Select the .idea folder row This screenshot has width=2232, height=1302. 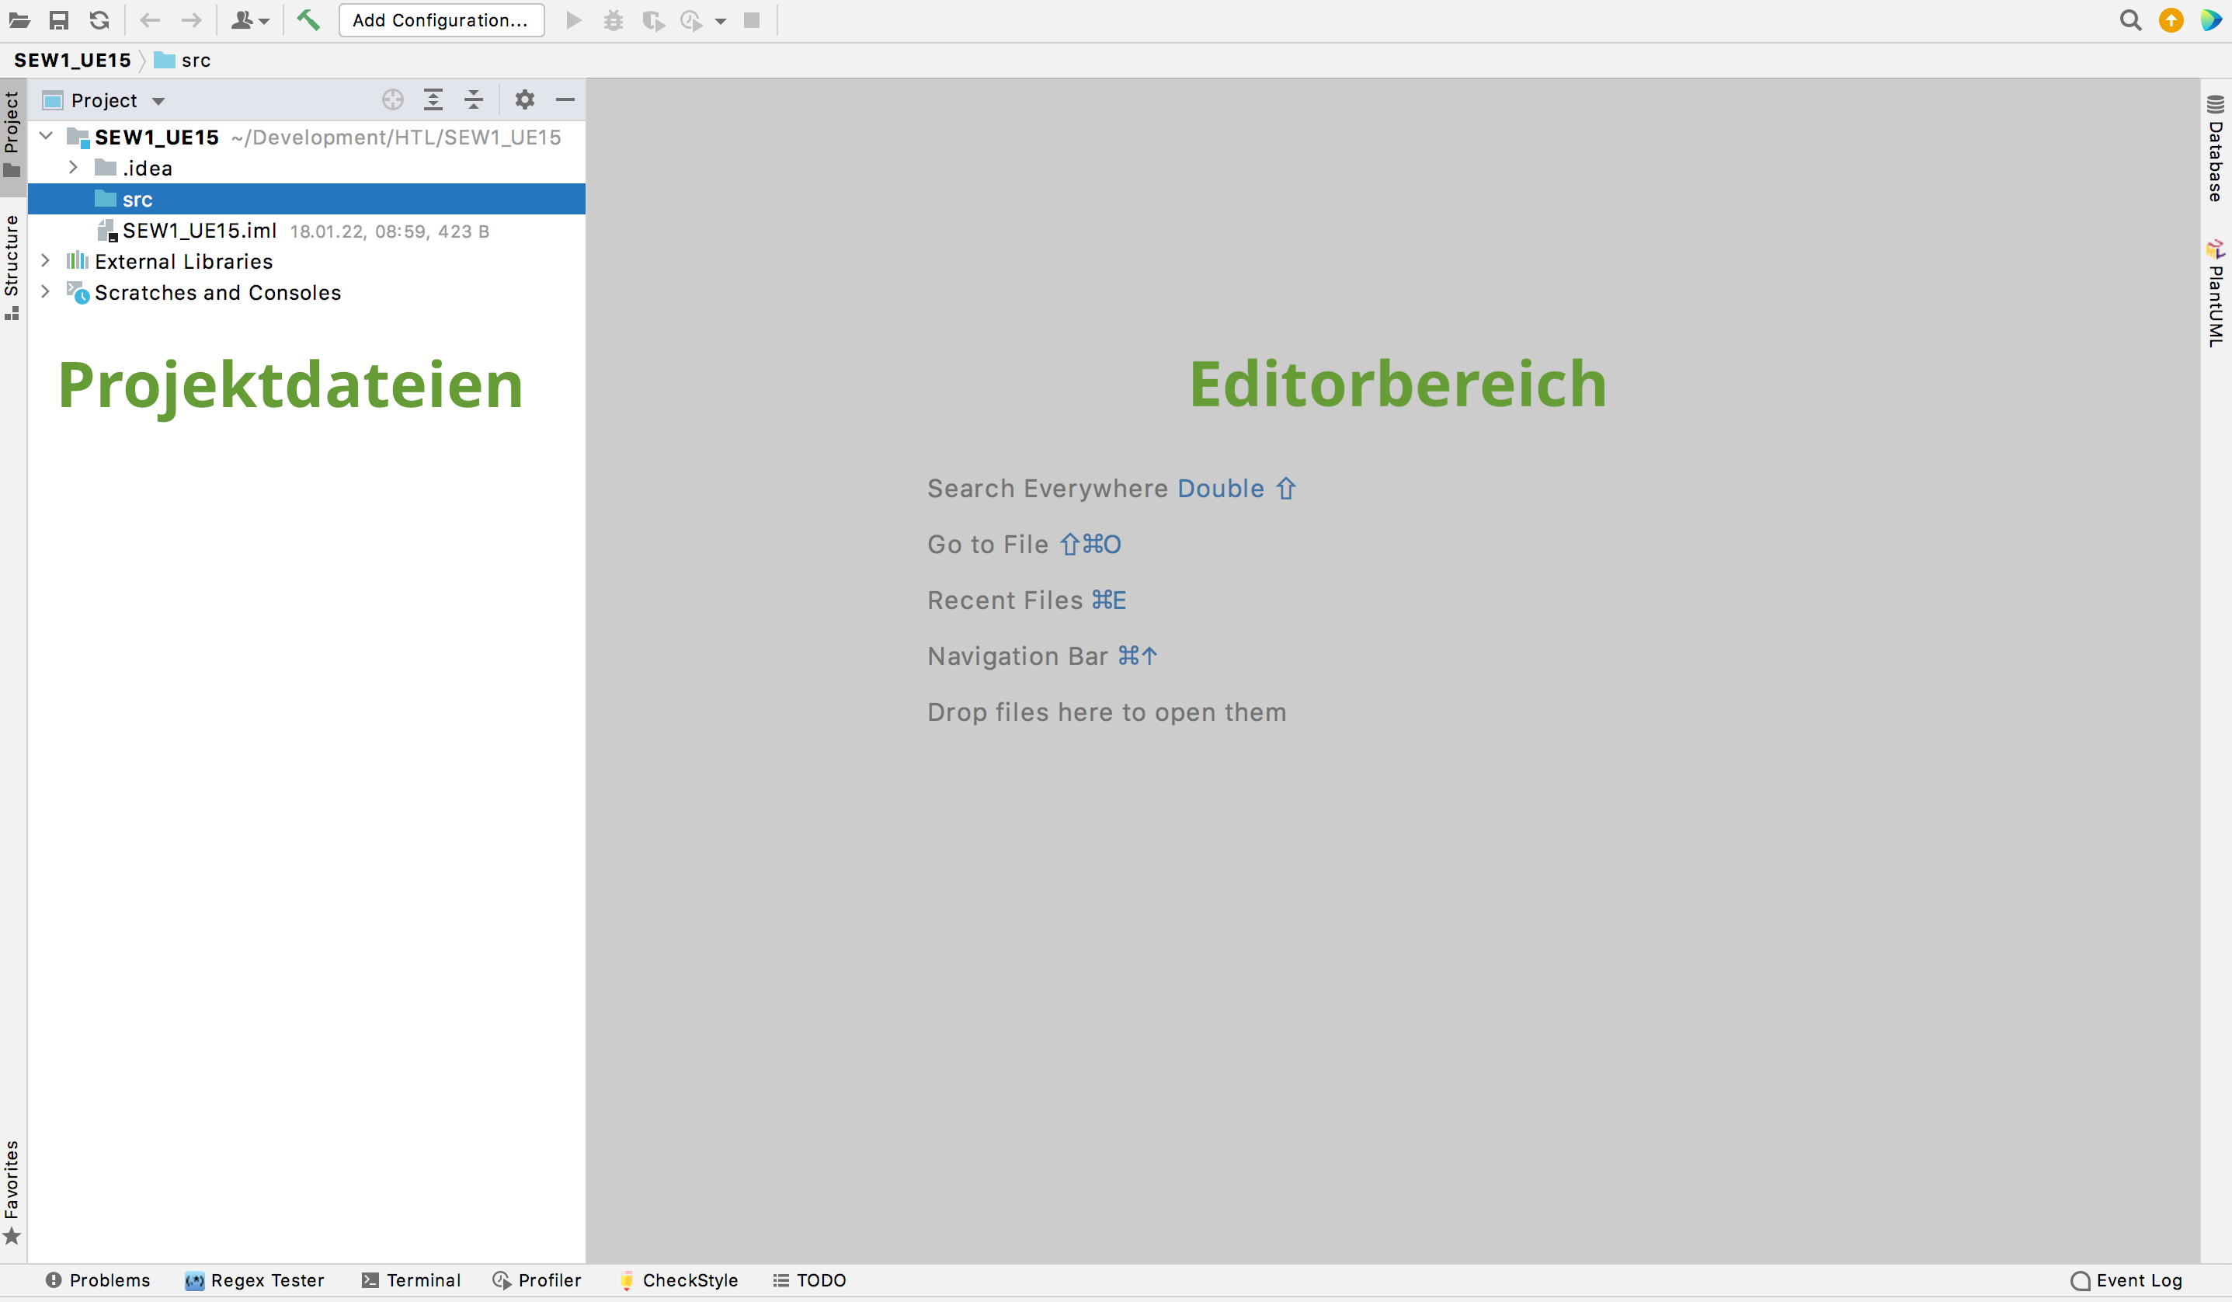coord(307,169)
